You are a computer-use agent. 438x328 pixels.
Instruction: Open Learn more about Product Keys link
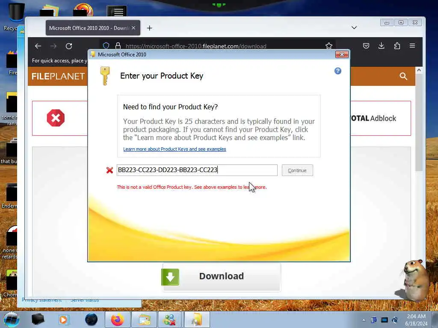[x=175, y=149]
